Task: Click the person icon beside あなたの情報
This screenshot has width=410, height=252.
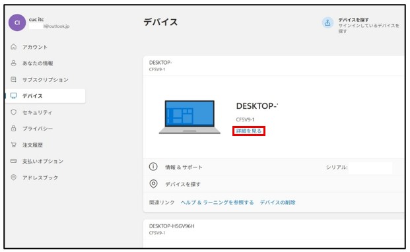Action: [x=14, y=63]
